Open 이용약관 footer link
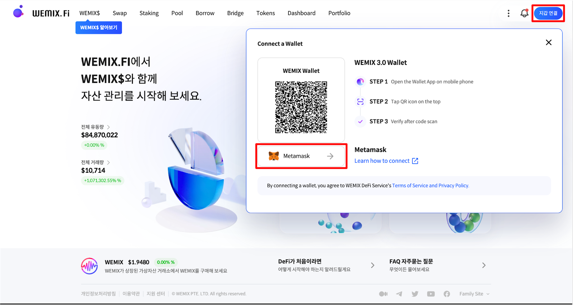 tap(131, 294)
